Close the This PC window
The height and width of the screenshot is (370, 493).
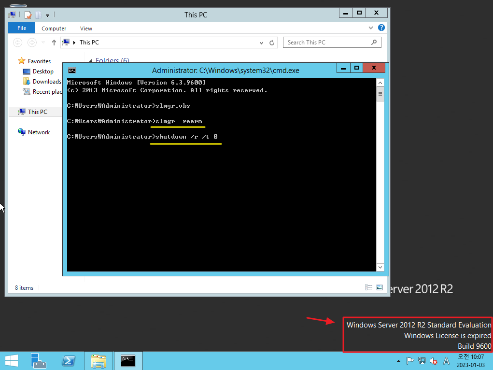[x=376, y=13]
